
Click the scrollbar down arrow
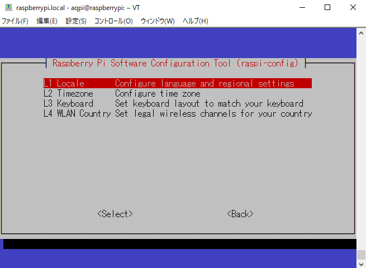361,264
